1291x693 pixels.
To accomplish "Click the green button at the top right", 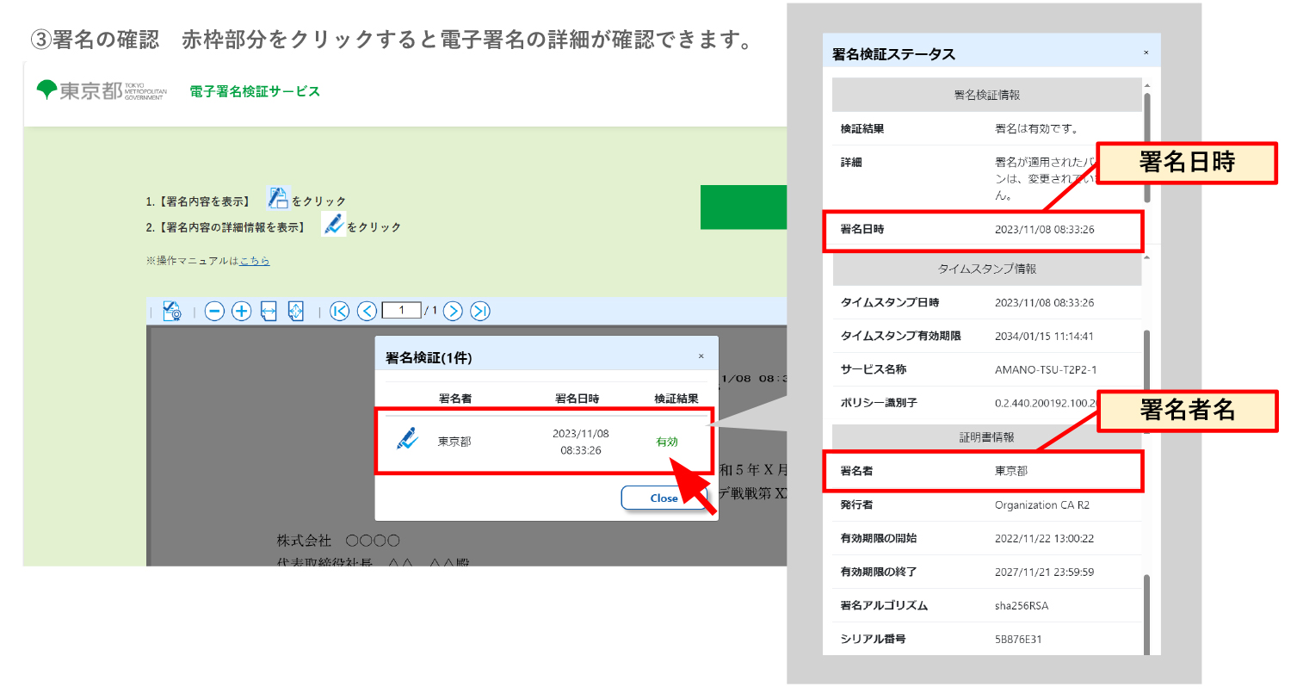I will pyautogui.click(x=744, y=207).
